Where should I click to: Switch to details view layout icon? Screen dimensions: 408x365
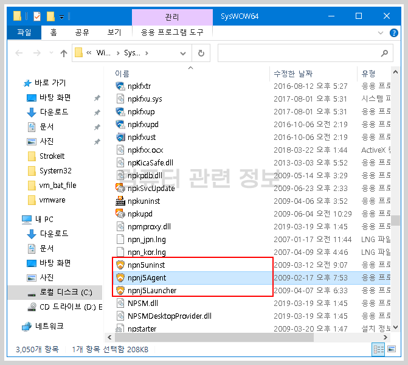(378, 349)
